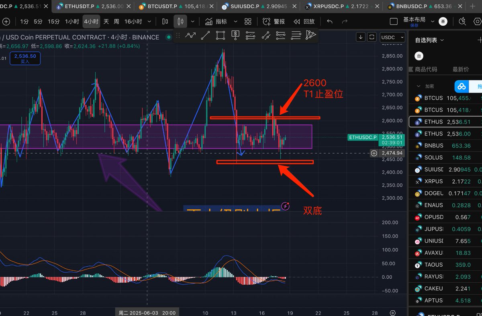This screenshot has width=482, height=316.
Task: Select the 4小时 interval
Action: (91, 22)
